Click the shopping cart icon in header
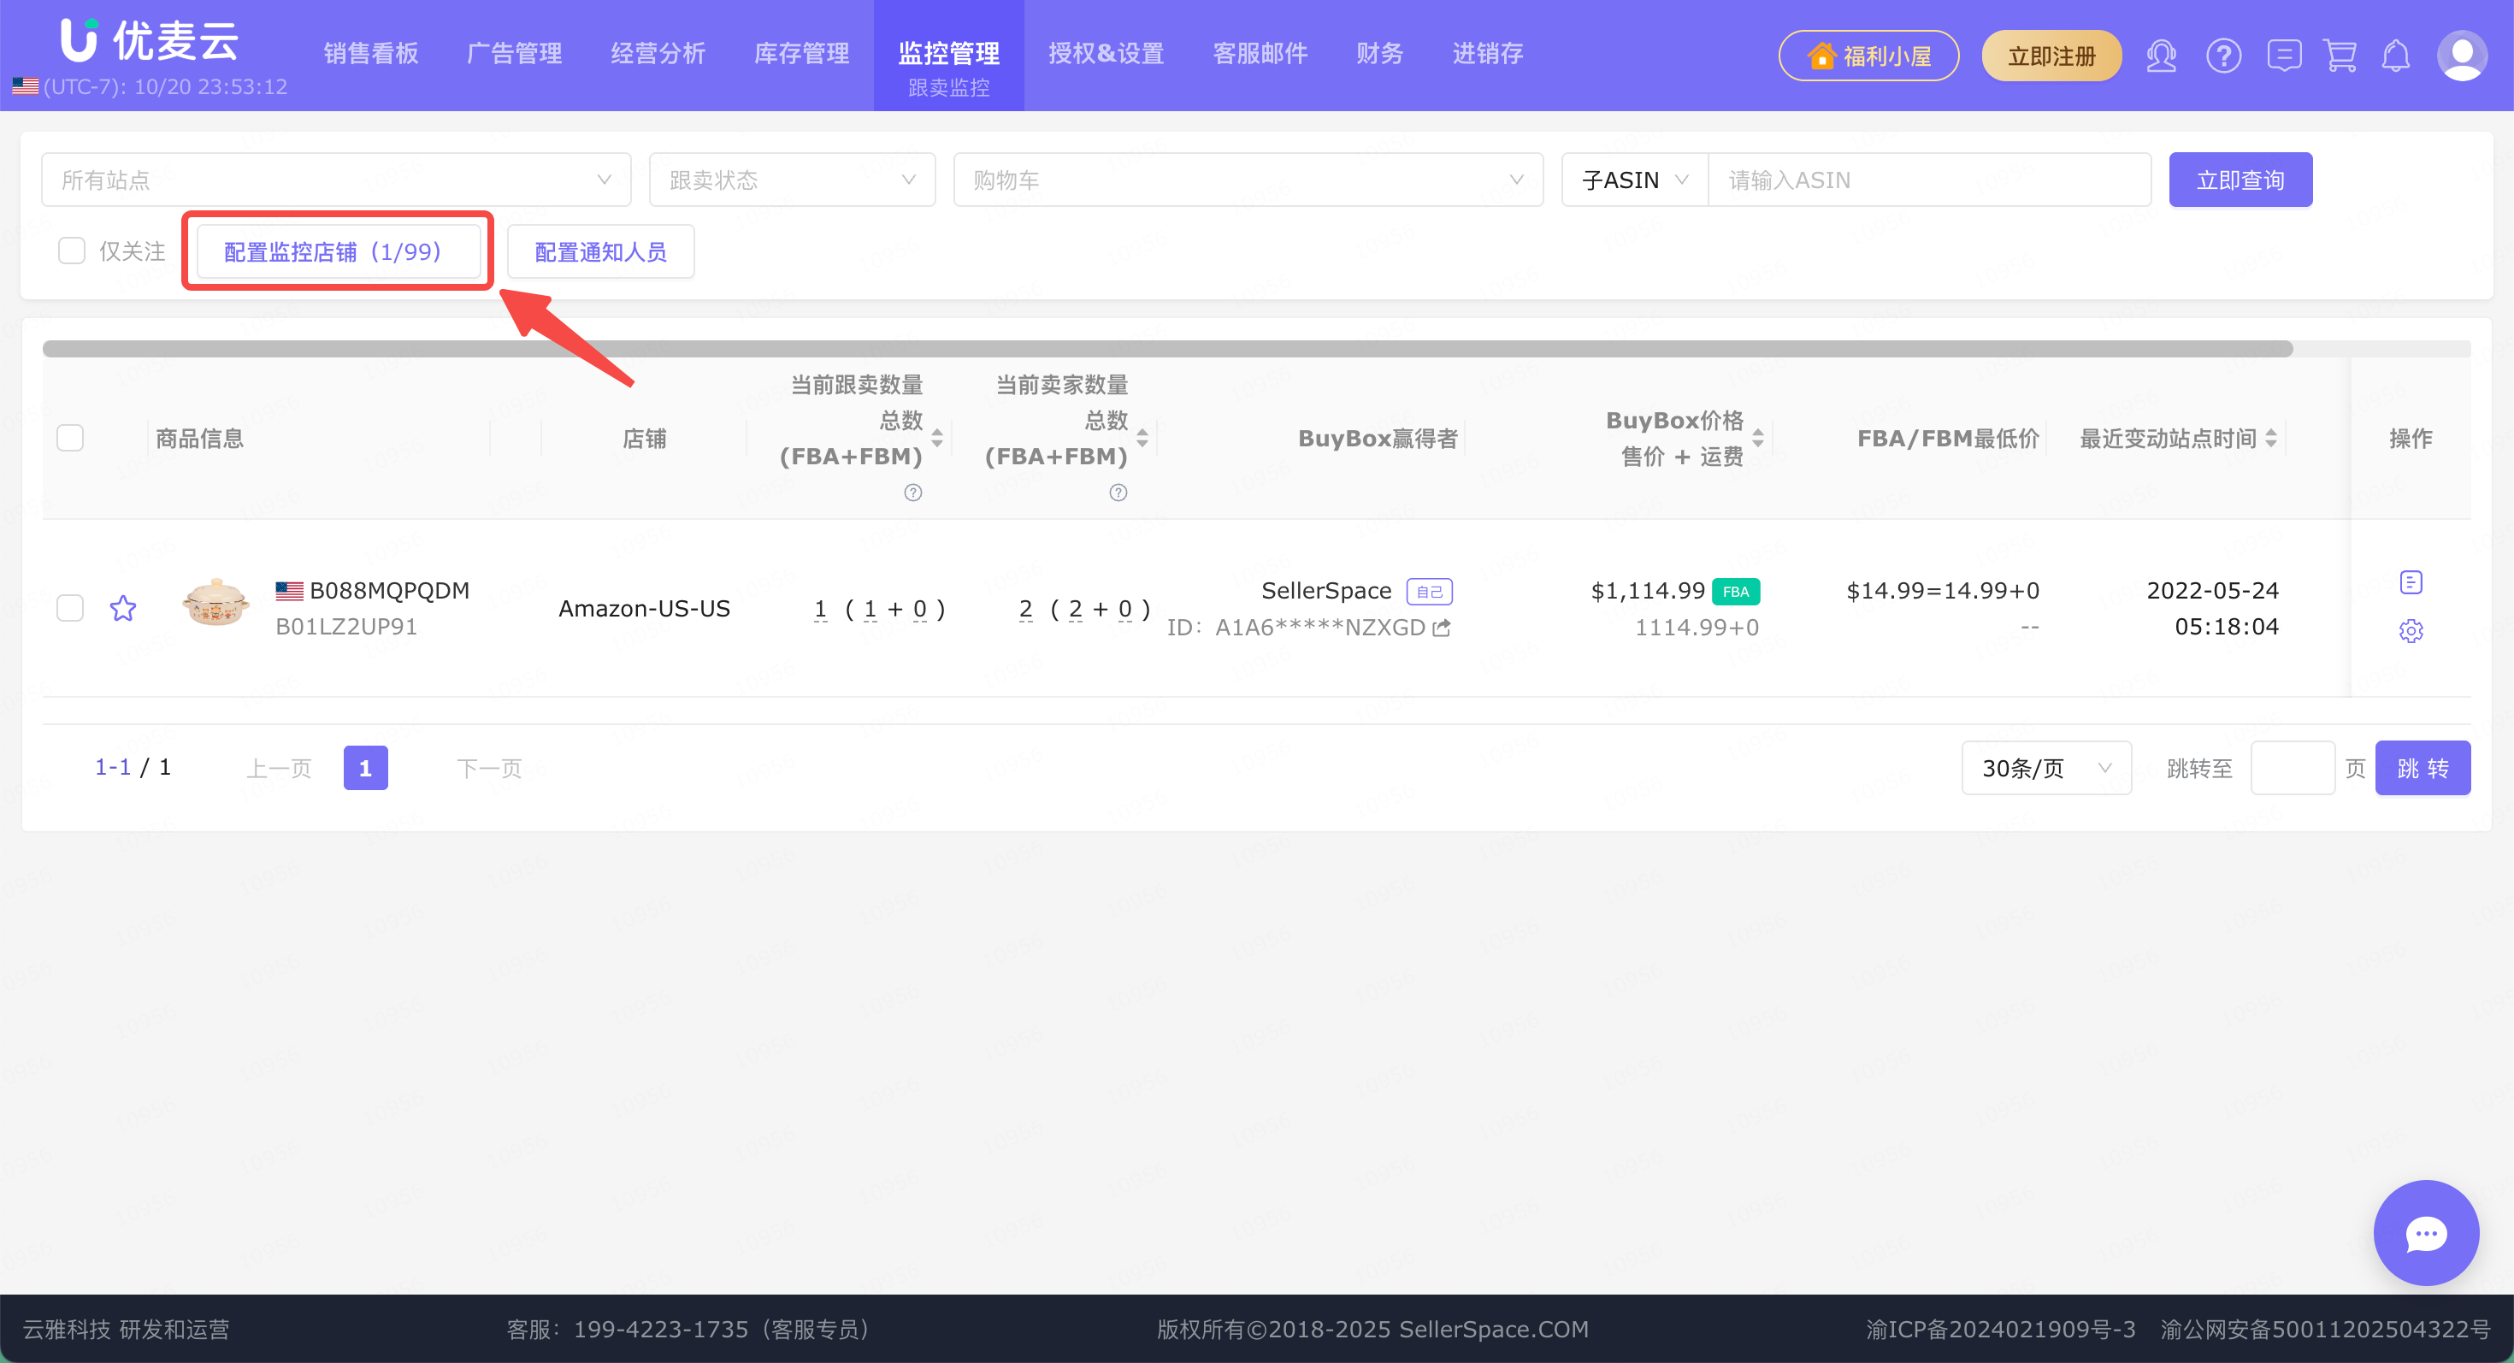Image resolution: width=2514 pixels, height=1363 pixels. pos(2340,56)
